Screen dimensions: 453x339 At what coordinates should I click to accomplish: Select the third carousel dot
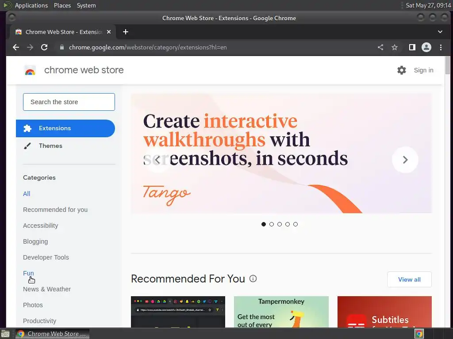pos(280,224)
